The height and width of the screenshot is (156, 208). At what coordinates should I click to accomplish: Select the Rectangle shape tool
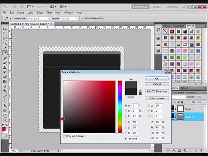click(5, 111)
